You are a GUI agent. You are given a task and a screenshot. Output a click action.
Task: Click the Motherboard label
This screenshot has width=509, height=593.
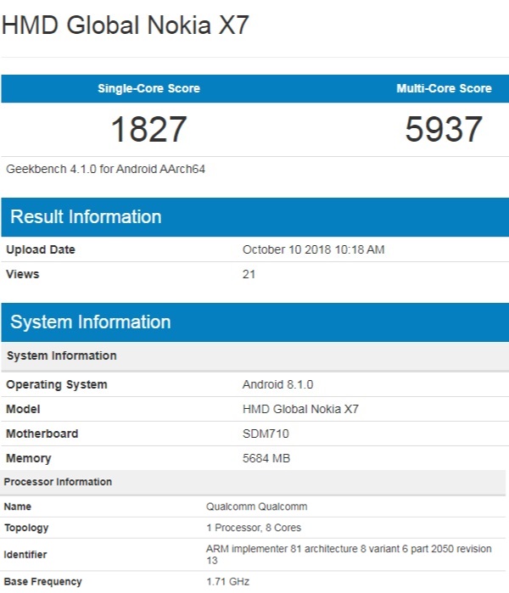tap(42, 434)
